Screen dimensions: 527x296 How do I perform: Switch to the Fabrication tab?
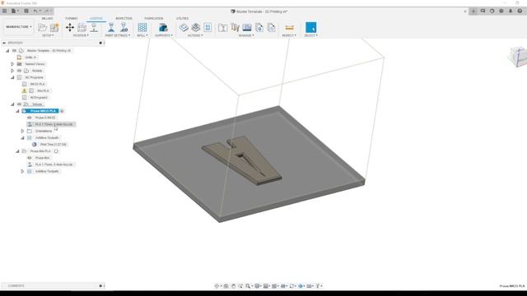tap(154, 18)
